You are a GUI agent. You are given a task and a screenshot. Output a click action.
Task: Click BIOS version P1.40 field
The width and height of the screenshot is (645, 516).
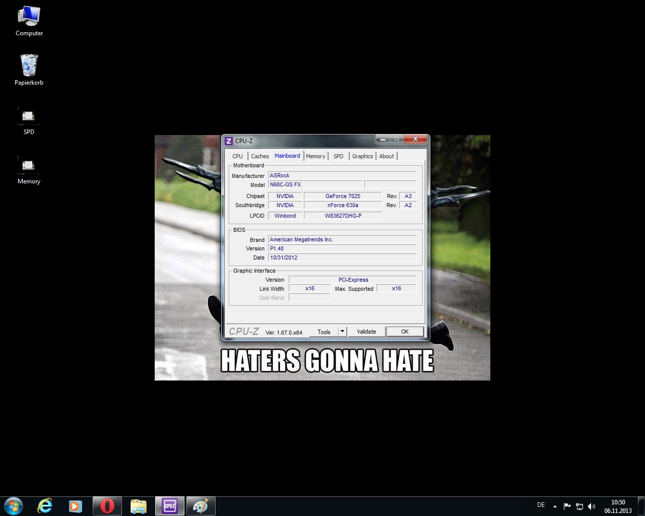pos(343,248)
